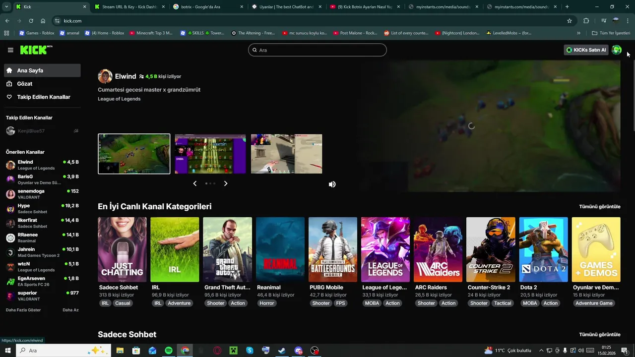Open ARC Raiders category card
This screenshot has height=357, width=635.
(438, 249)
